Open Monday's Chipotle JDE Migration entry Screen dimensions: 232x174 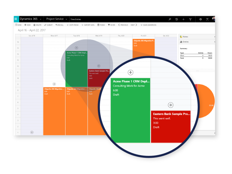54,111
